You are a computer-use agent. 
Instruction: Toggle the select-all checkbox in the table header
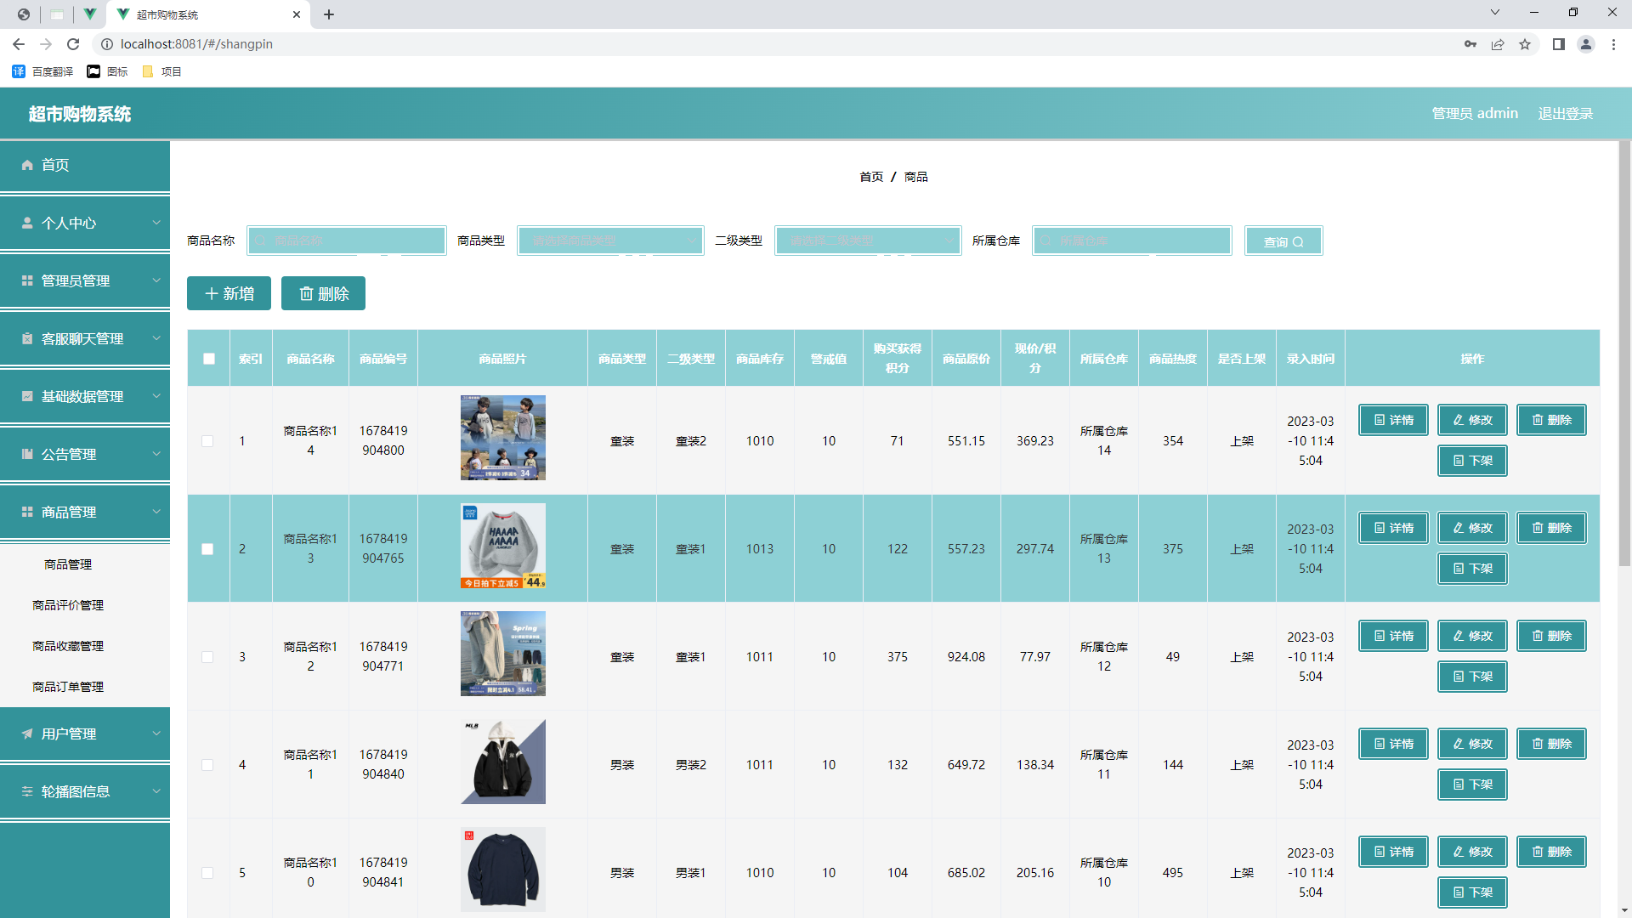(209, 359)
